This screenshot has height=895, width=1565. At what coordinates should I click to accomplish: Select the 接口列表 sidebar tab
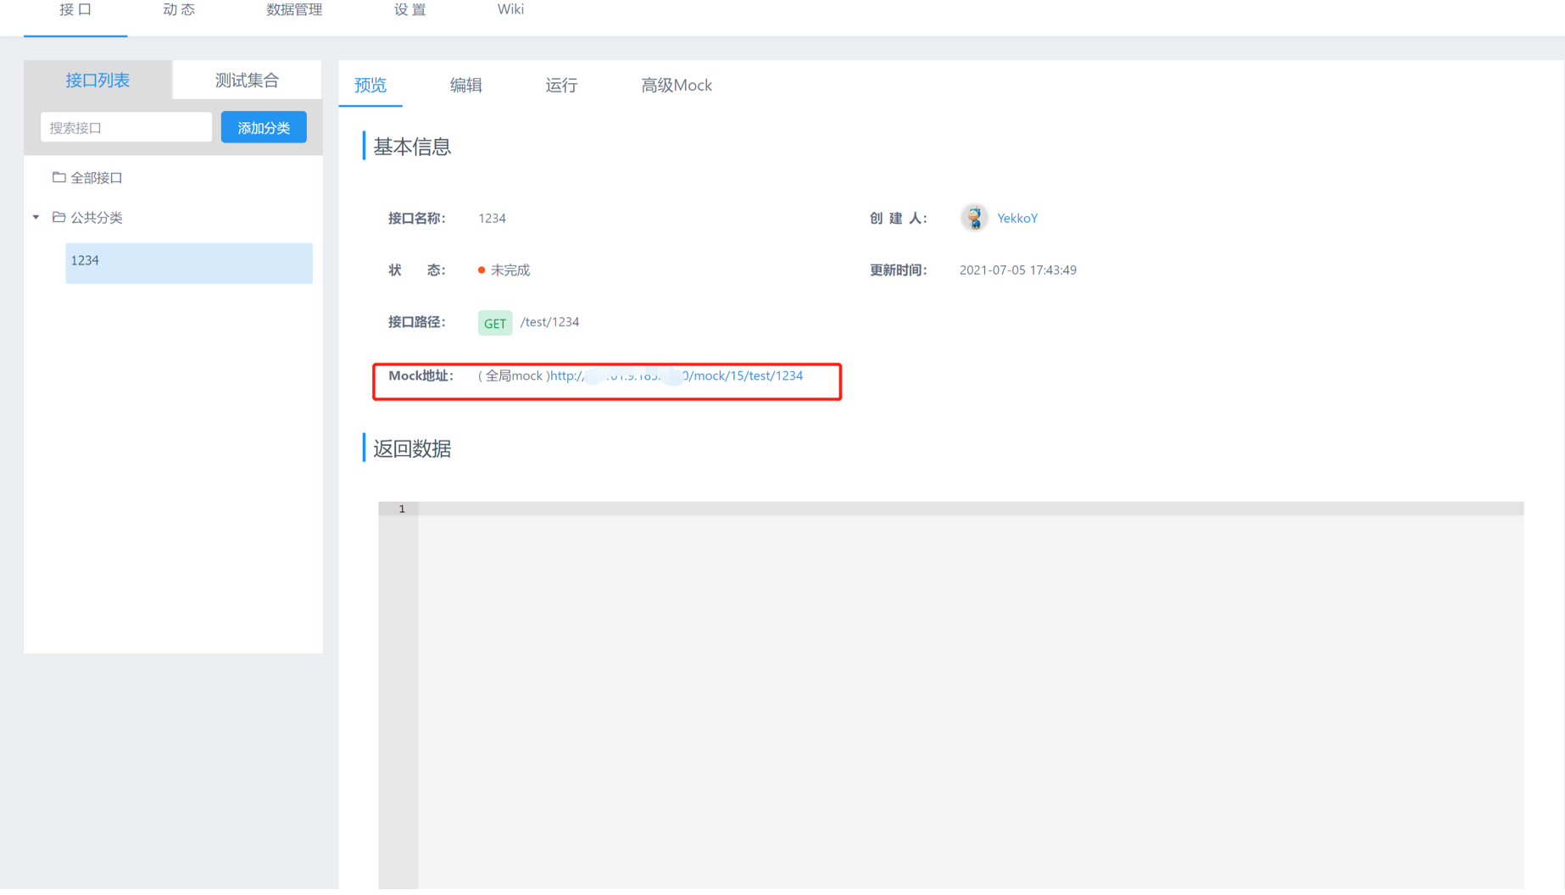97,81
